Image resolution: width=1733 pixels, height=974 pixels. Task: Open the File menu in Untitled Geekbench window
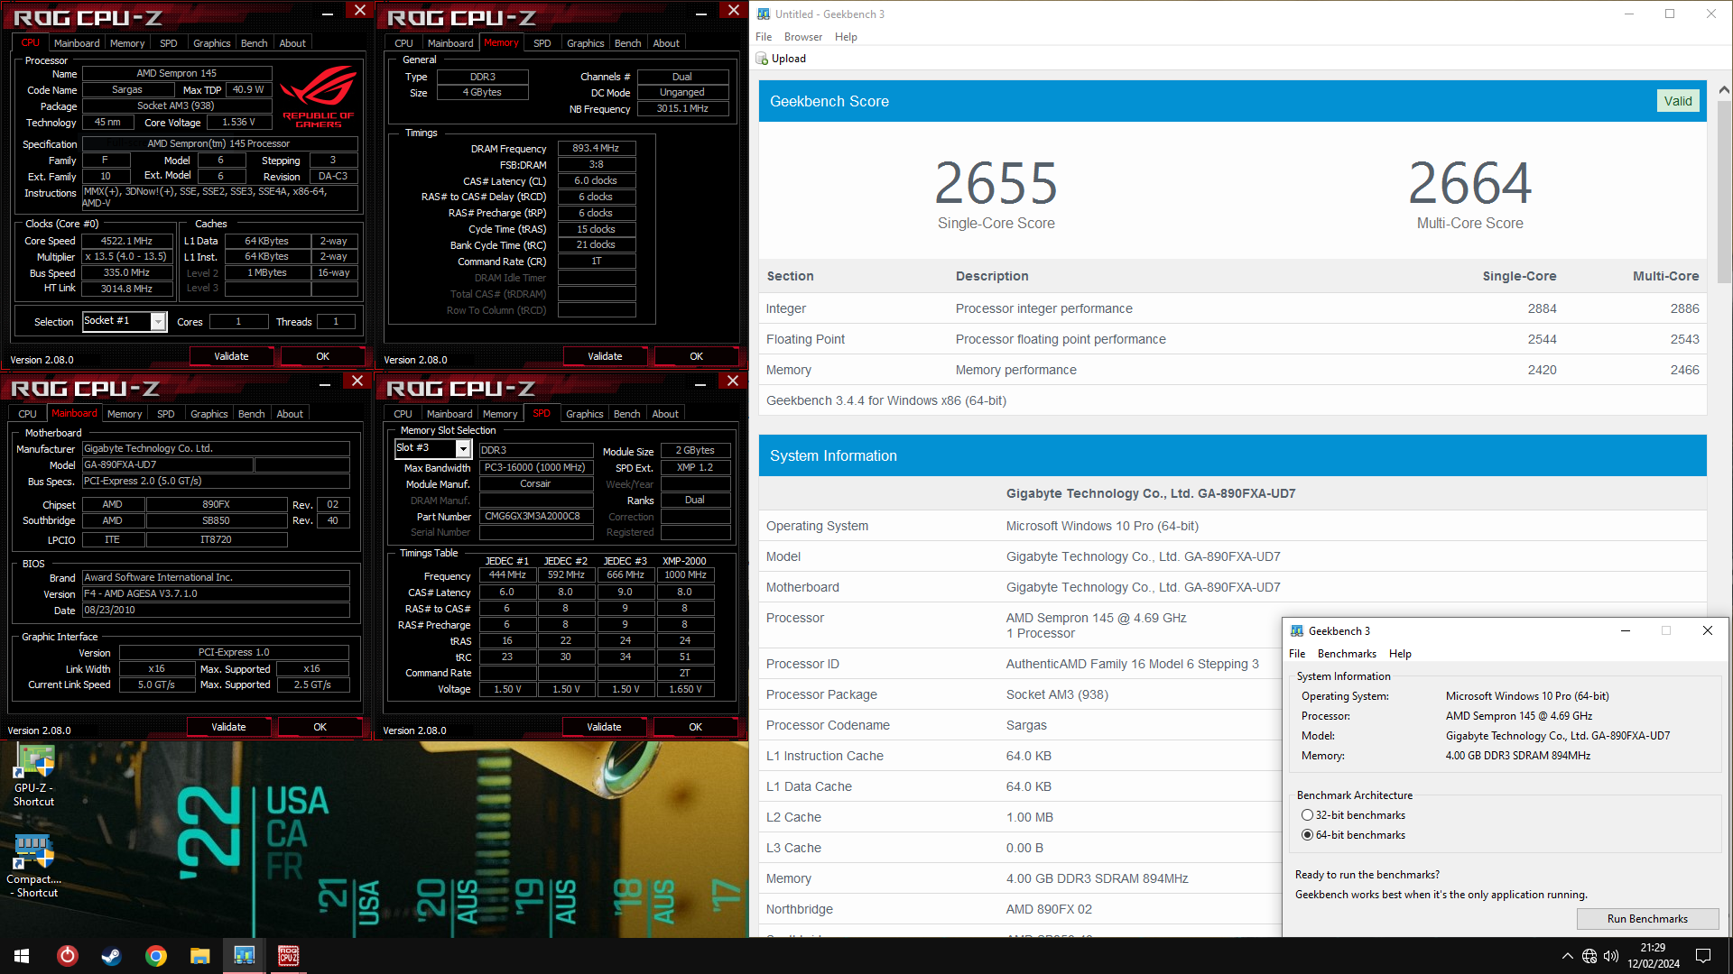click(764, 37)
